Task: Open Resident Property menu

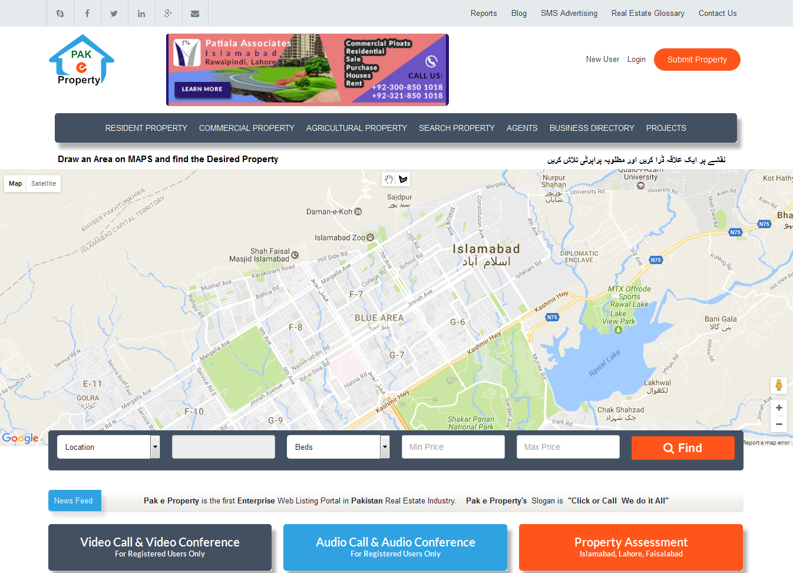Action: click(146, 128)
